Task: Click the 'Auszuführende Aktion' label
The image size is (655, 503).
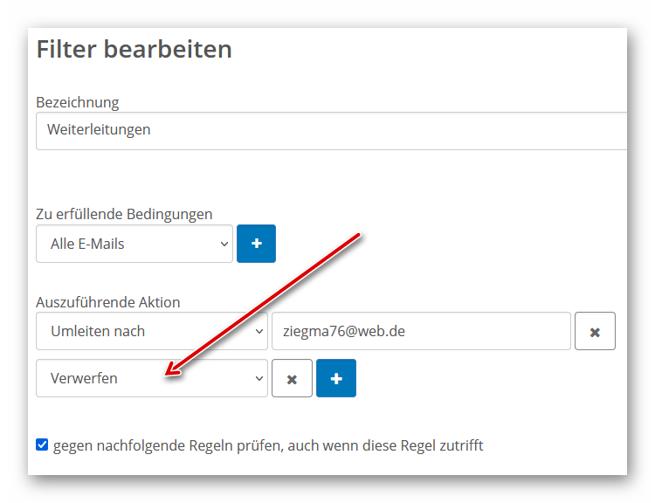Action: (x=107, y=302)
